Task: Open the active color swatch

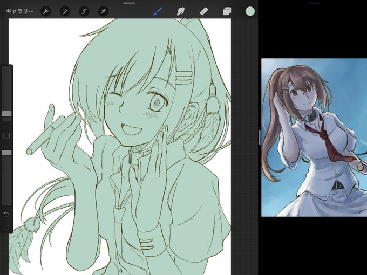Action: coord(250,11)
